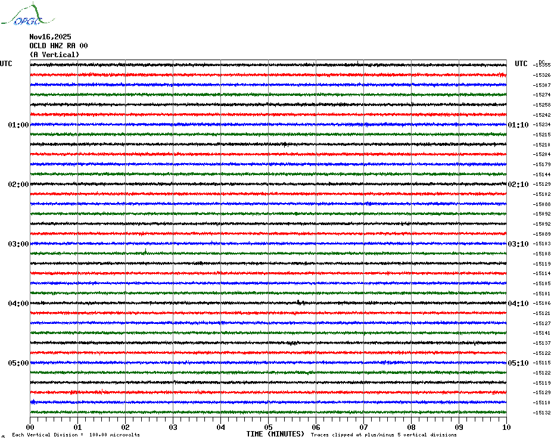The width and height of the screenshot is (554, 443).
Task: Click minute 05 on the time axis
Action: [x=268, y=427]
